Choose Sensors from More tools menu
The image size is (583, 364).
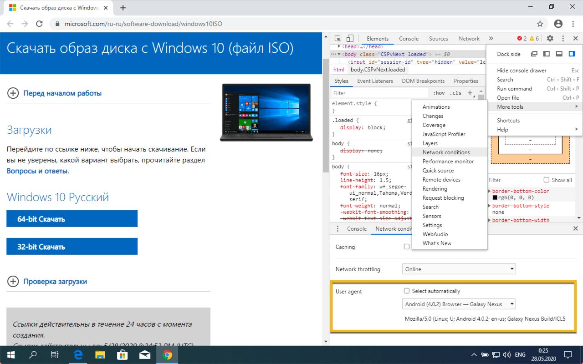450,216
